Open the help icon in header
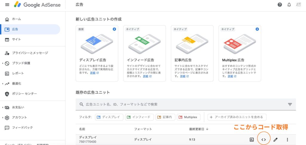Screen dimensions: 306x145 280,5
